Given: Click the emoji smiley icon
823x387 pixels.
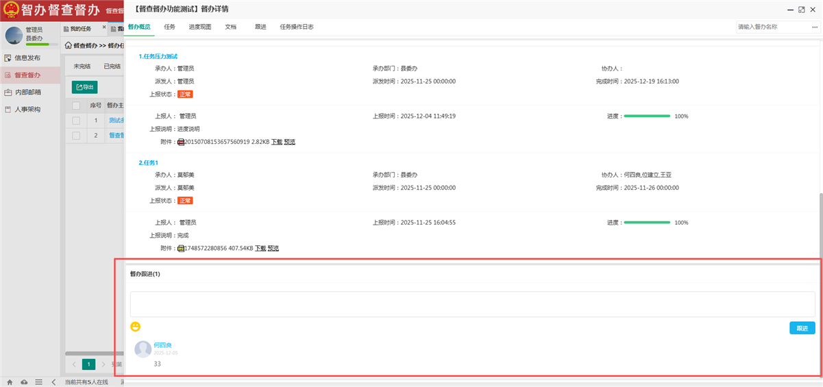Looking at the screenshot, I should point(136,327).
